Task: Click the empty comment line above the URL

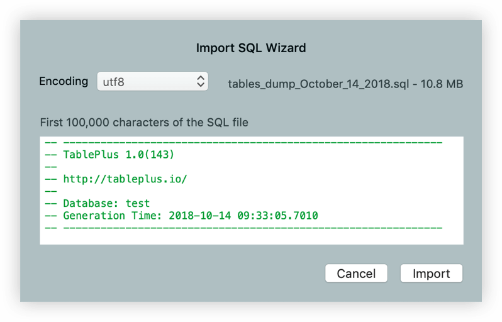Action: tap(52, 167)
